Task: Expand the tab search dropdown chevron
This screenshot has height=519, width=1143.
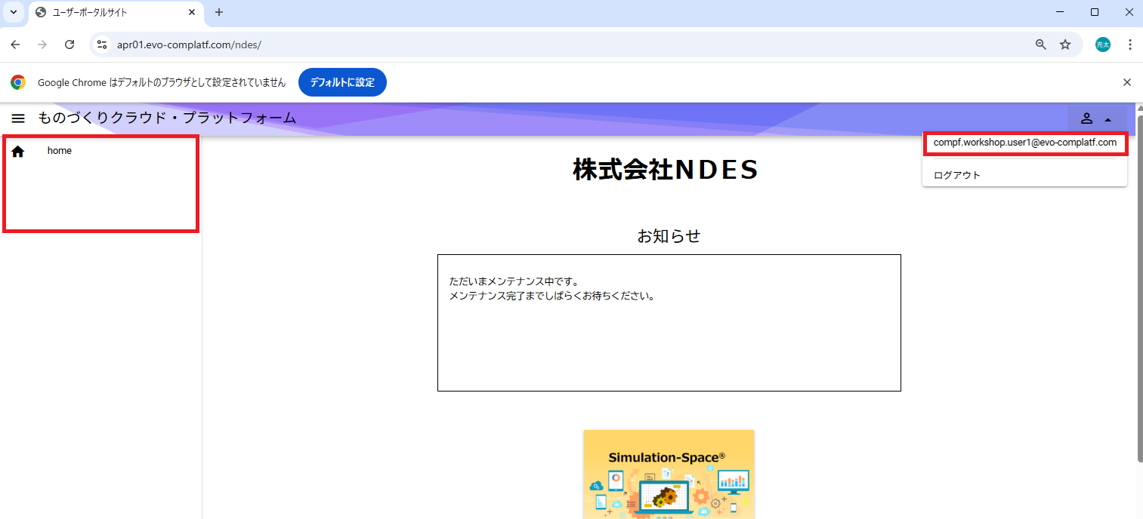Action: point(13,12)
